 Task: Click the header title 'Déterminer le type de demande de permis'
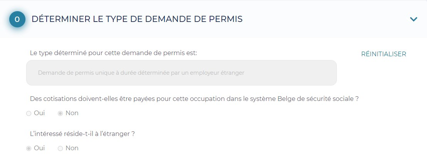pyautogui.click(x=137, y=19)
